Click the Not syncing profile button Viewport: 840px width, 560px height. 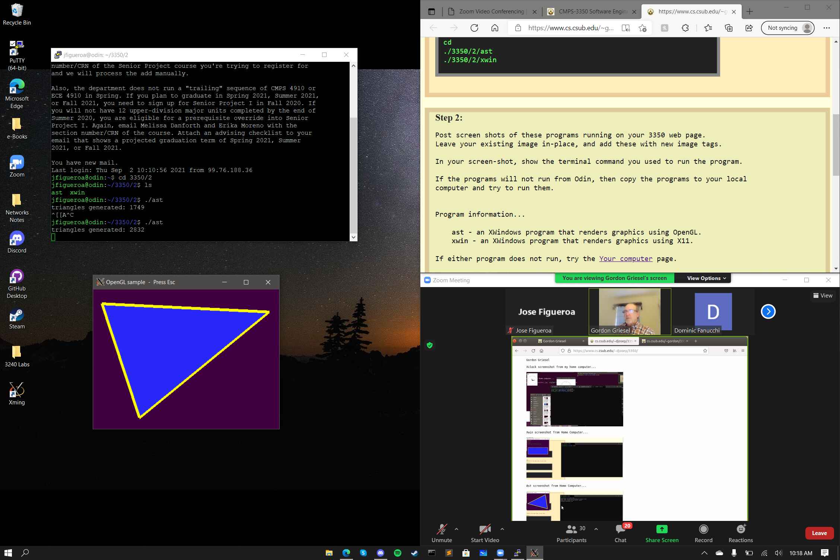(787, 28)
